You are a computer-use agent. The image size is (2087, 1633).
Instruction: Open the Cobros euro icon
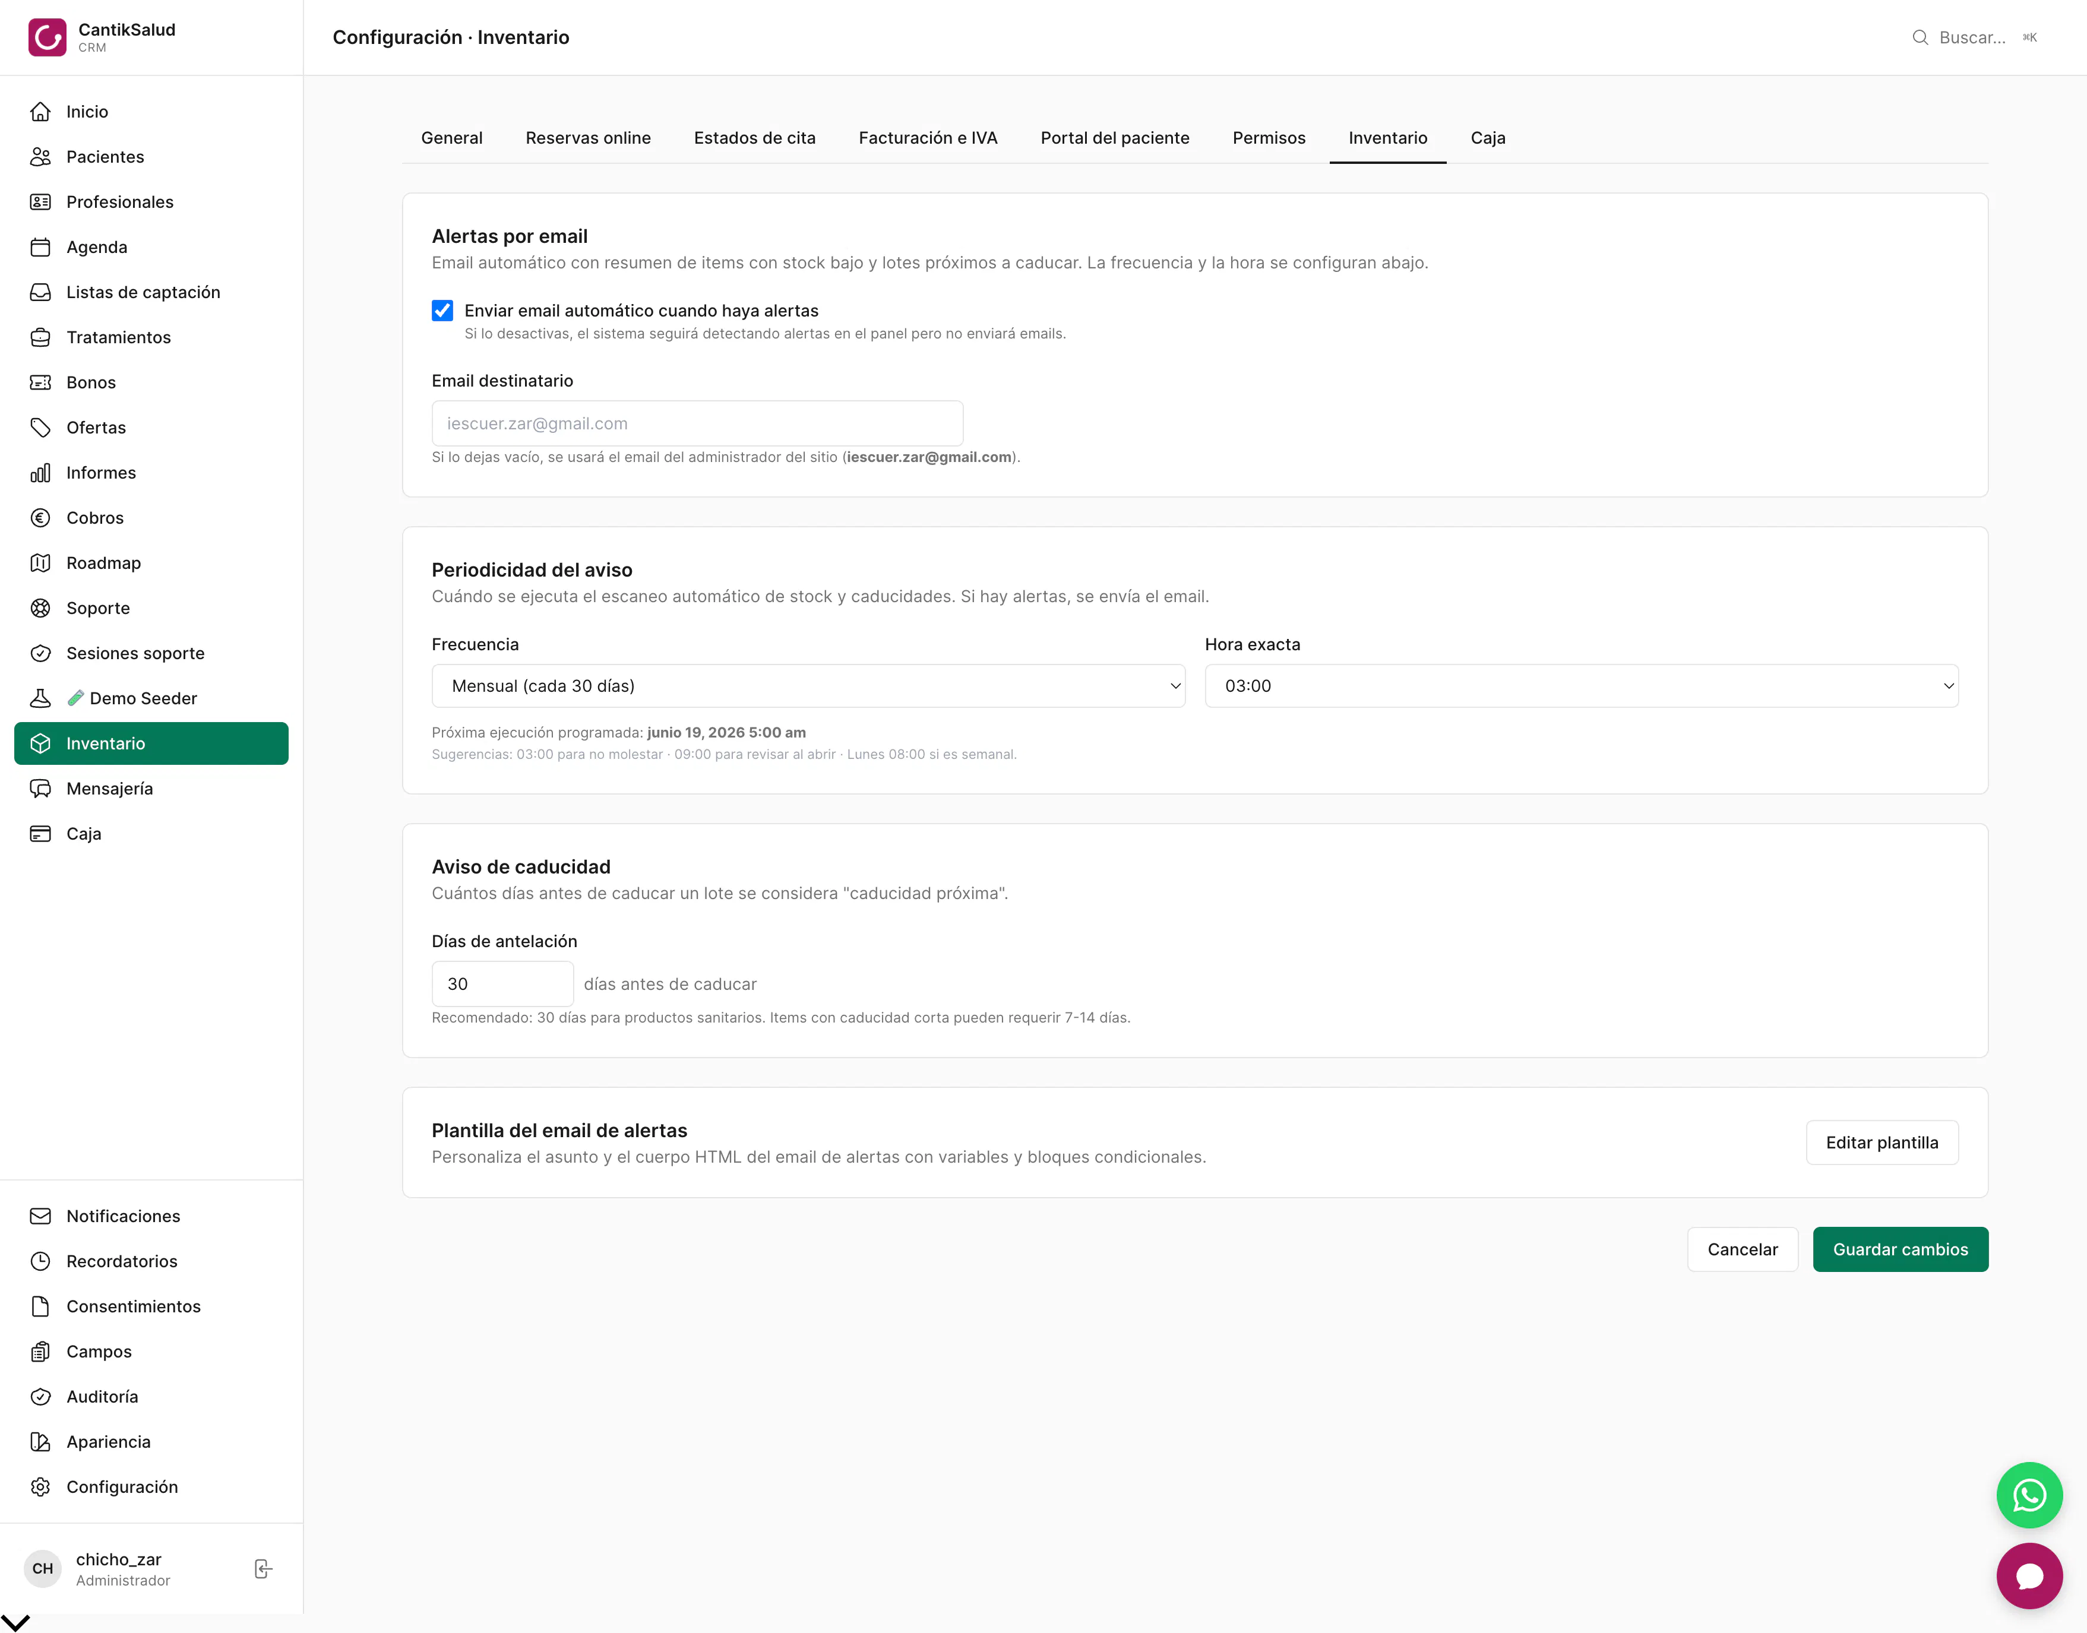click(40, 517)
